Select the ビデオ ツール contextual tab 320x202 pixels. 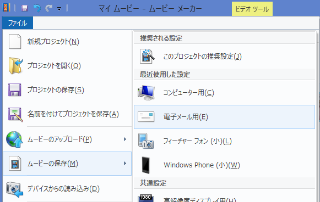252,9
